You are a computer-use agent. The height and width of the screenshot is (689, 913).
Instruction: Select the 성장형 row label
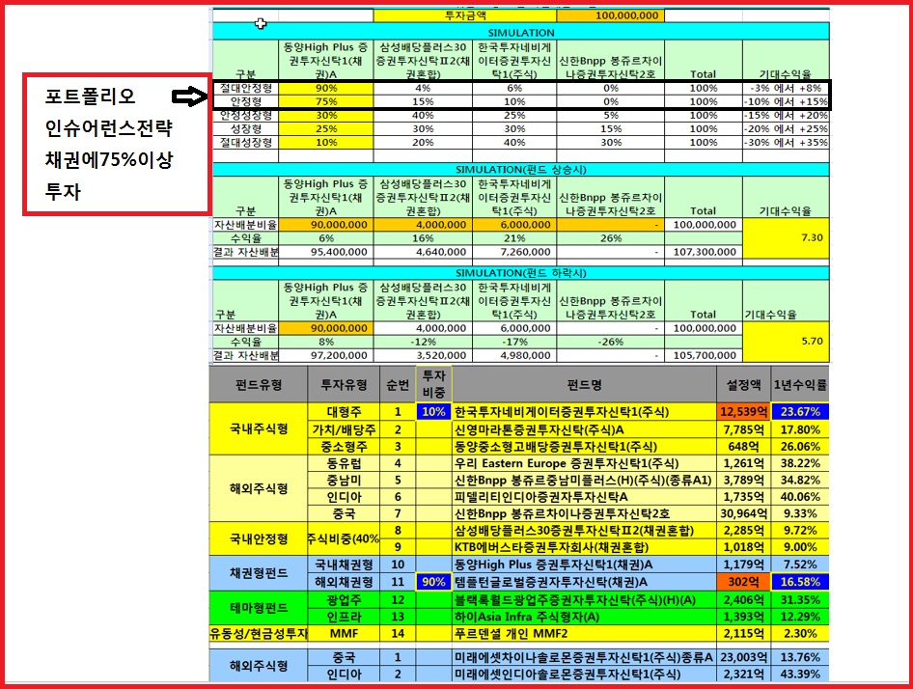246,128
